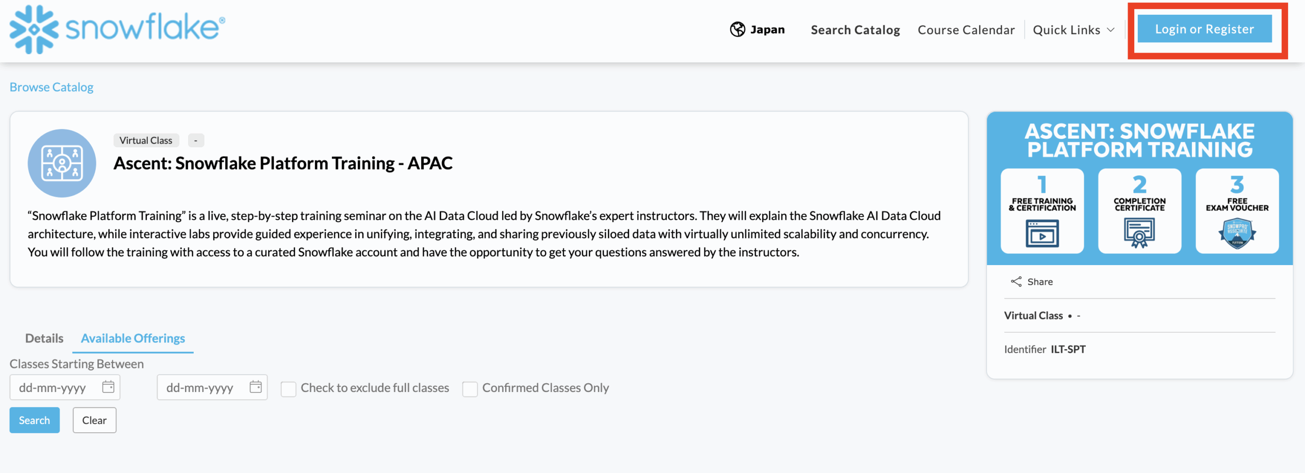Enable Confirmed Classes Only checkbox
The height and width of the screenshot is (473, 1305).
(470, 389)
